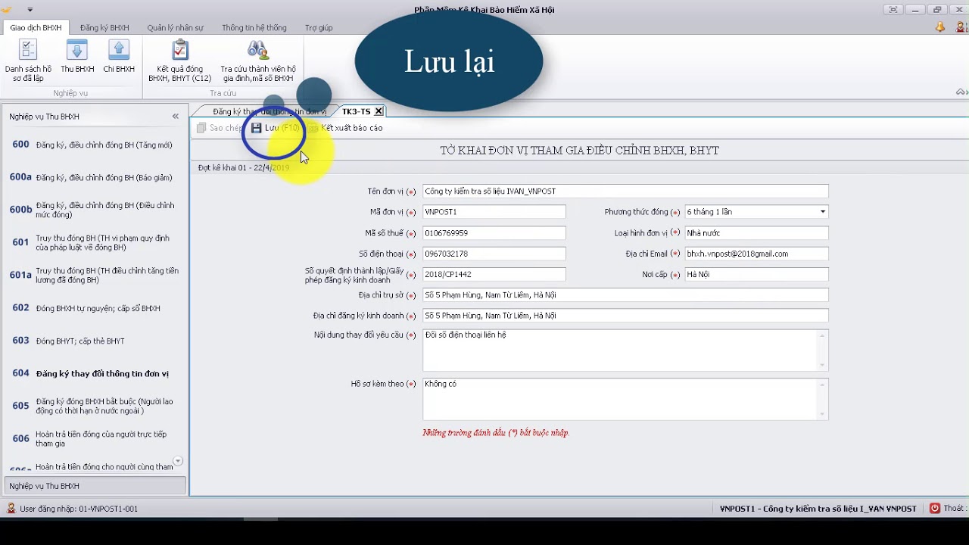Open the Thông tin hệ thống tab
The width and height of the screenshot is (969, 545).
[254, 28]
